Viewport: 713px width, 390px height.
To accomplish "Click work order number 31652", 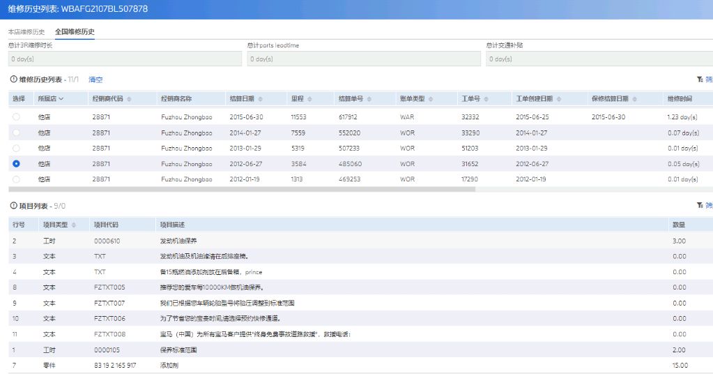I will tap(470, 164).
